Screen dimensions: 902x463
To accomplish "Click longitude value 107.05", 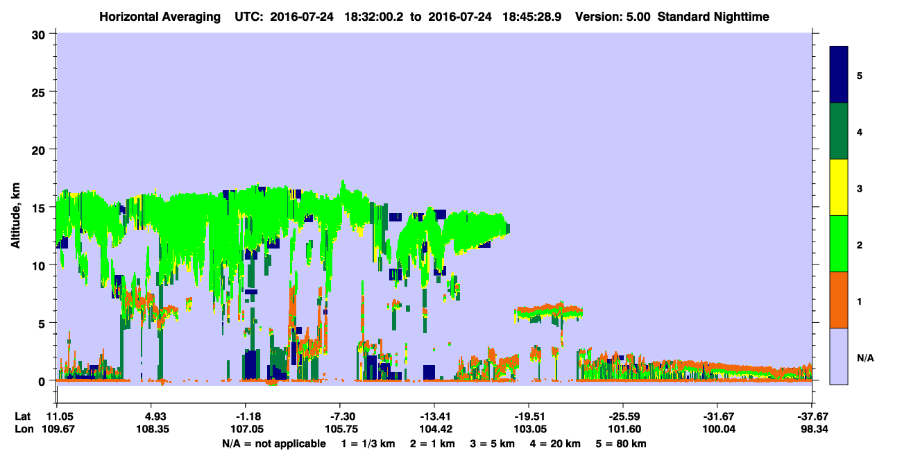I will [247, 430].
